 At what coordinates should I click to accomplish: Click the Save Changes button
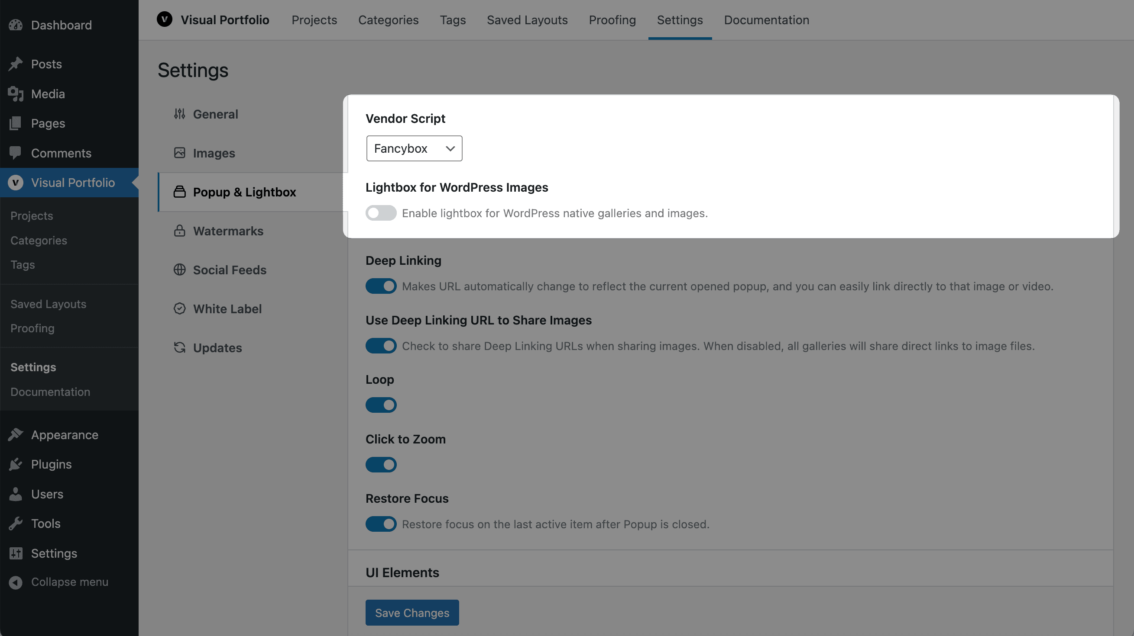(x=411, y=612)
